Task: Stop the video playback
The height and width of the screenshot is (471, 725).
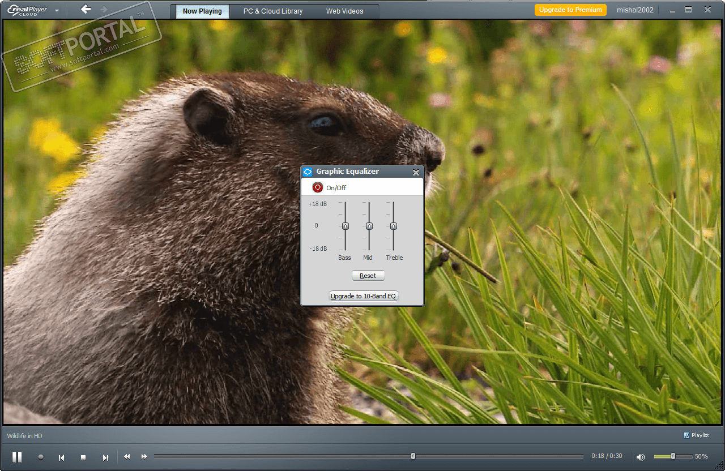Action: pos(83,457)
